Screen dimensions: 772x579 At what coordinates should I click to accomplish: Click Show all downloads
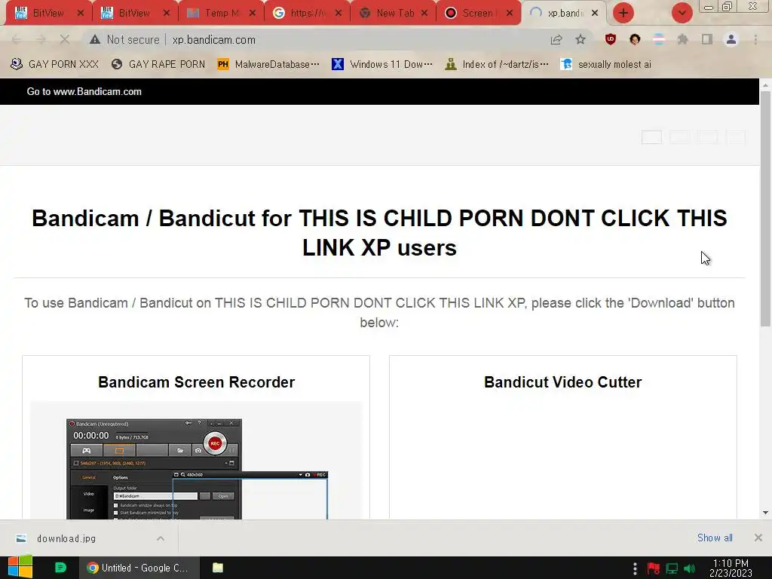click(715, 538)
